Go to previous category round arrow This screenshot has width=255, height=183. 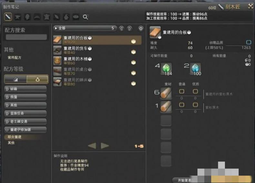[x=121, y=28]
